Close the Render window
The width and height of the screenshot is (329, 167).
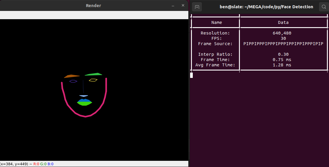pos(183,6)
